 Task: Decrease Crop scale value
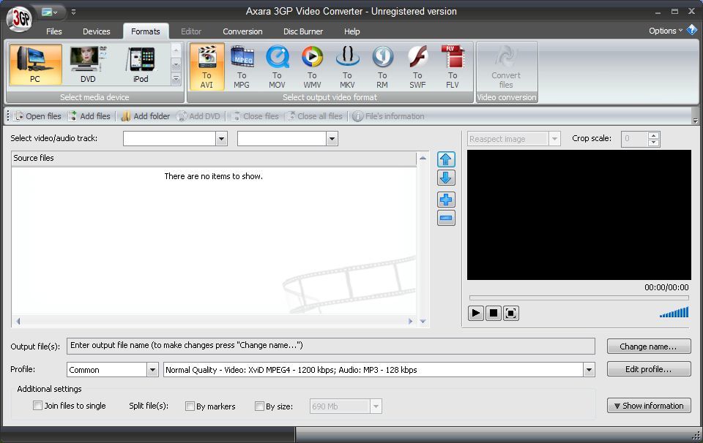click(654, 143)
